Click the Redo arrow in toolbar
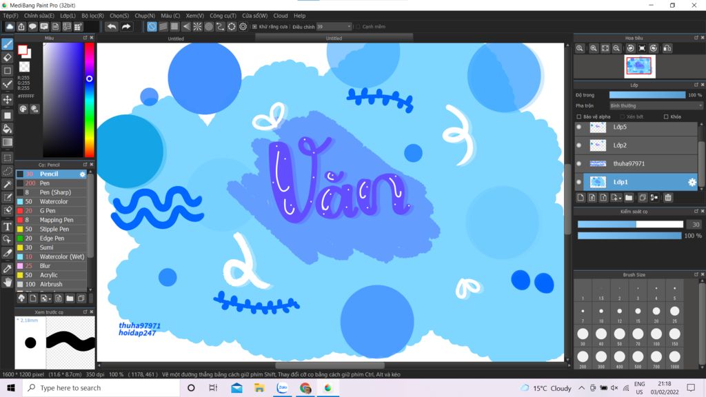The image size is (706, 397). 126,27
